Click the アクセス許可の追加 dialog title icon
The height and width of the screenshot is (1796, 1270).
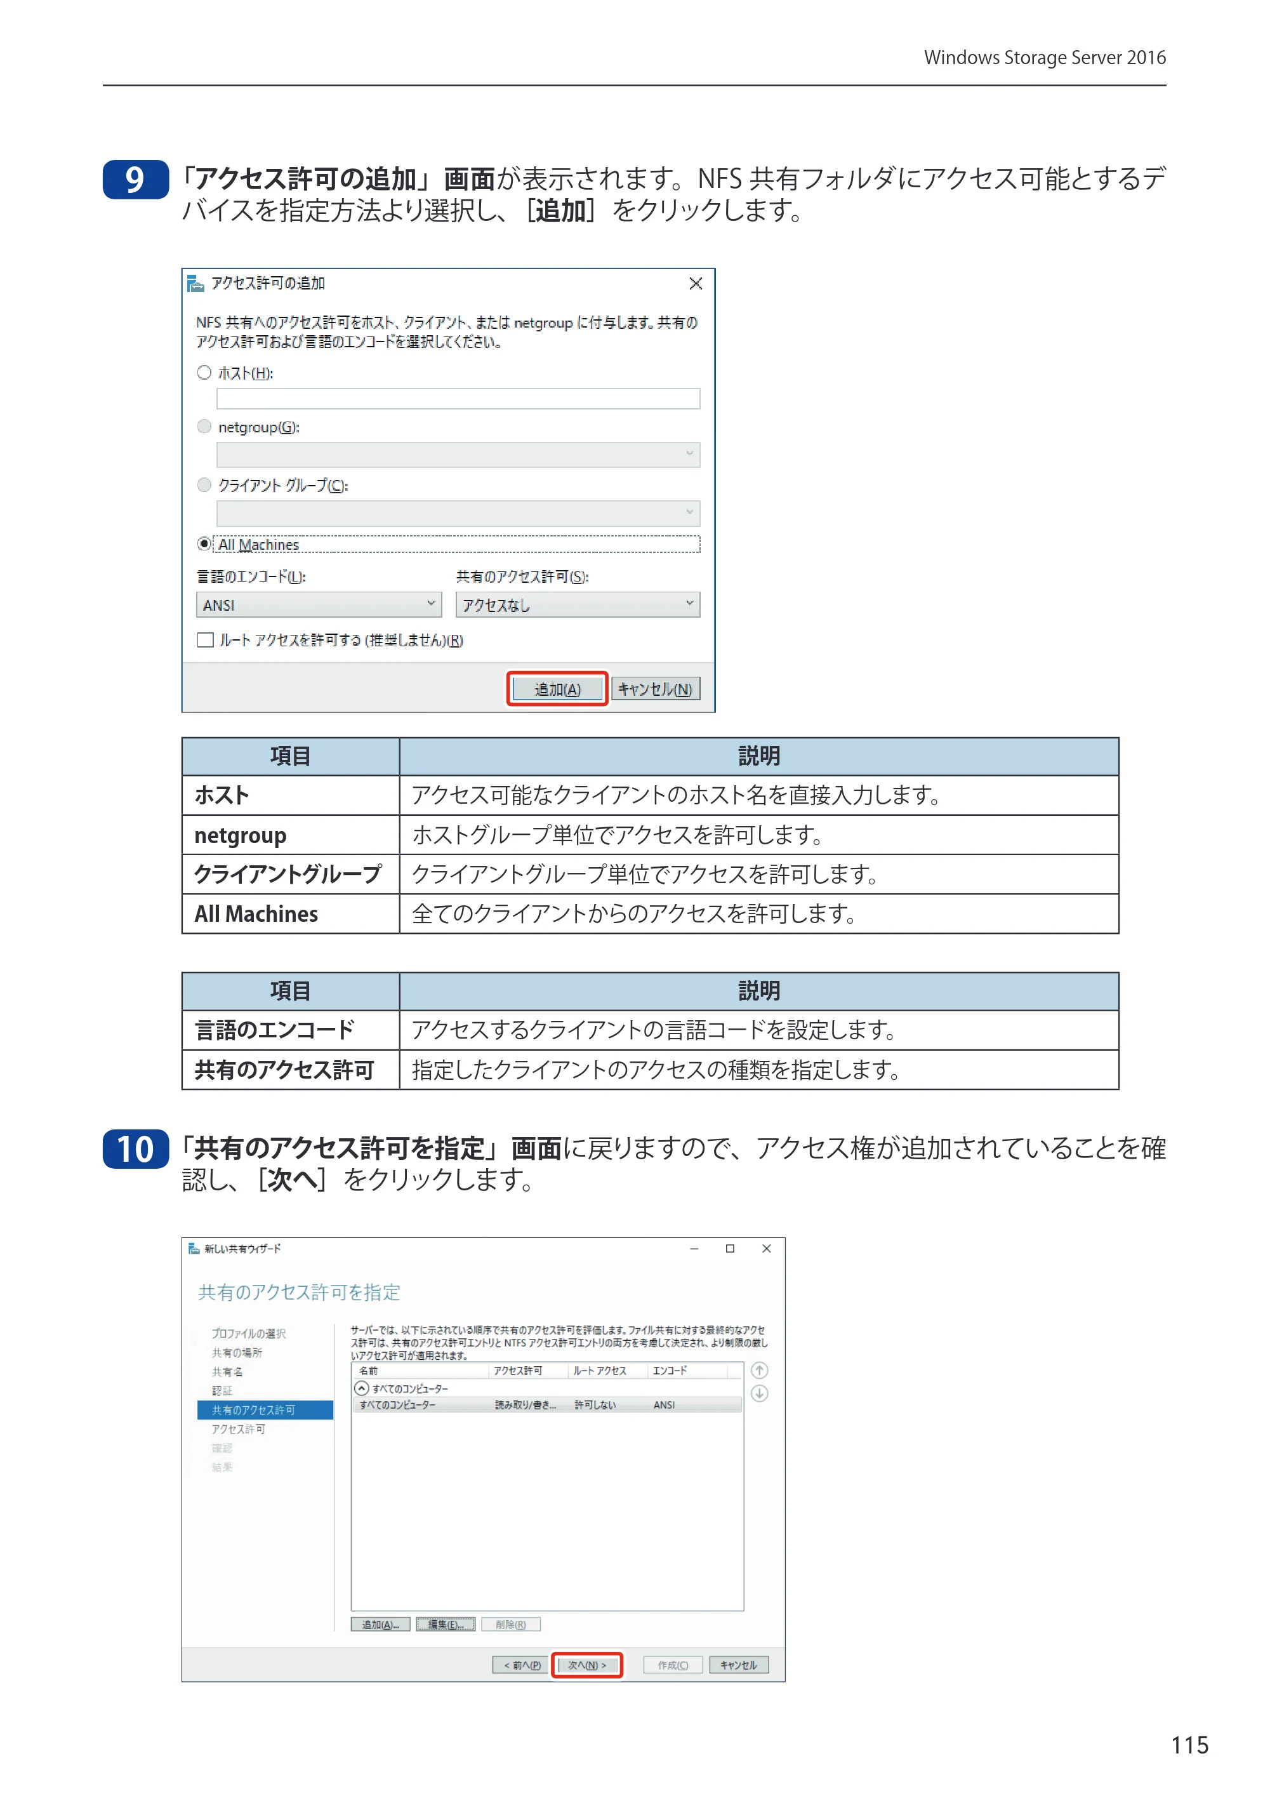(x=195, y=283)
